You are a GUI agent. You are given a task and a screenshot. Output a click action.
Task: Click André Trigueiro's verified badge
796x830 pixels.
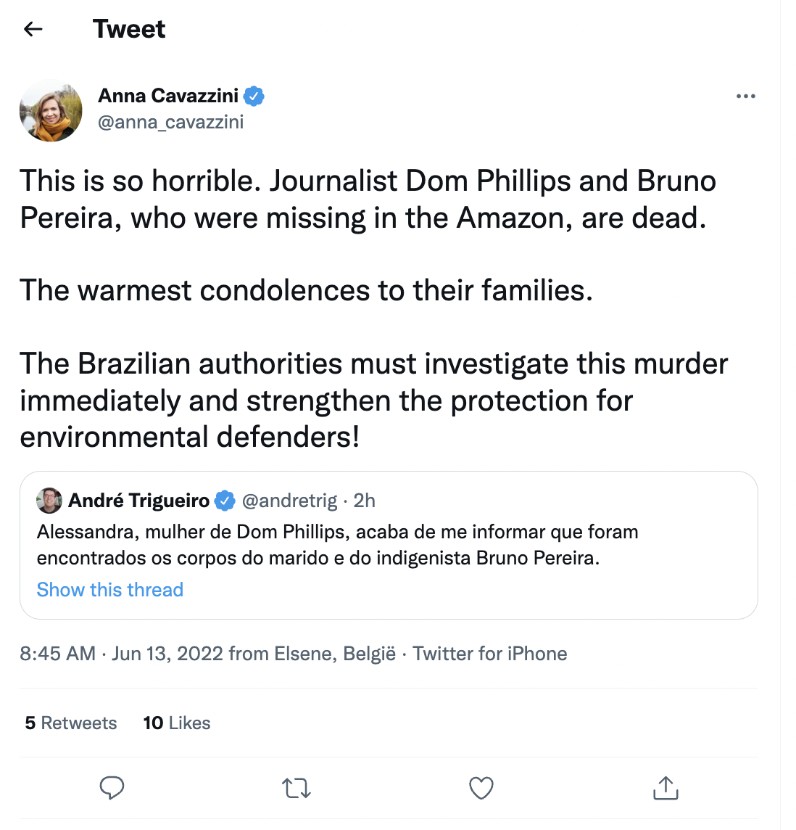click(x=225, y=501)
